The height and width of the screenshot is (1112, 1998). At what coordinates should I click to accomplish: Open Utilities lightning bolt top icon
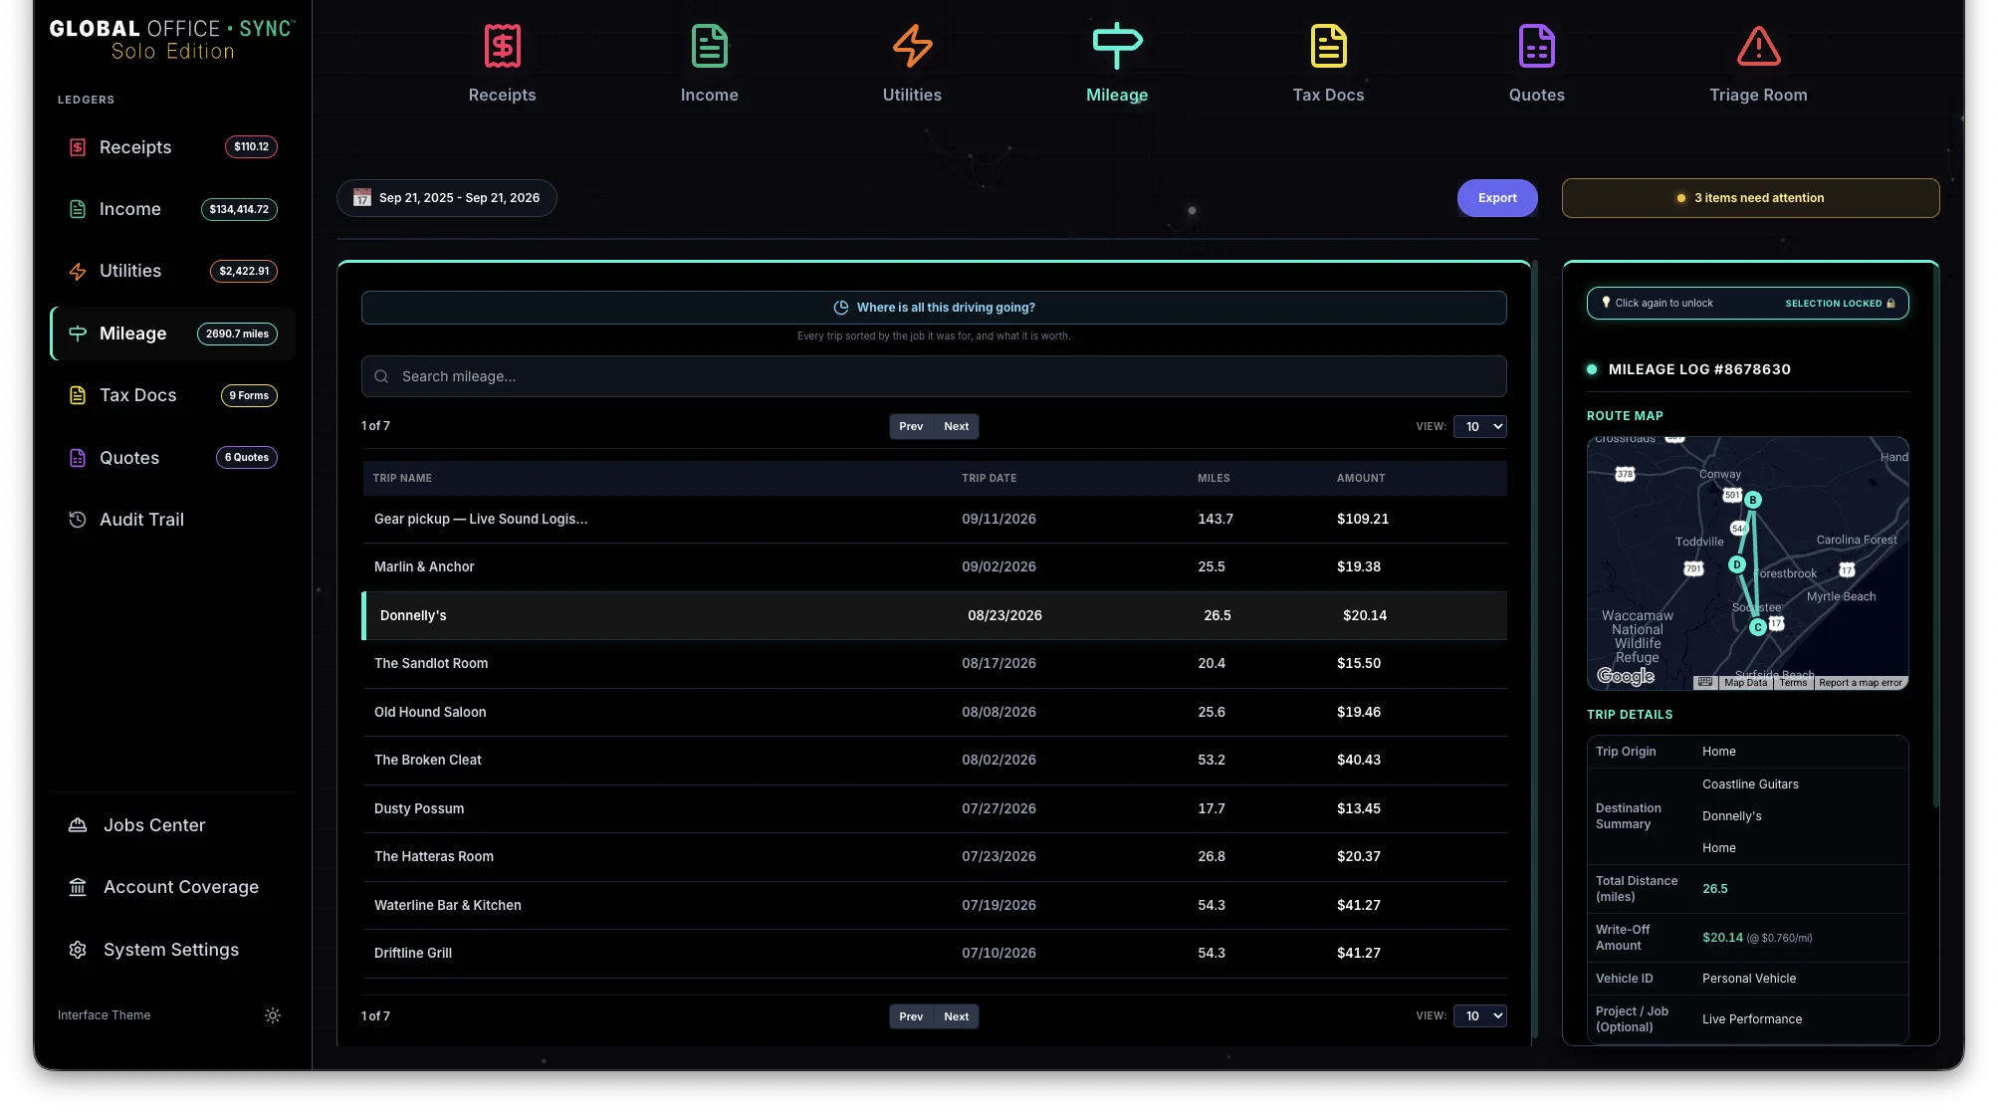click(912, 46)
